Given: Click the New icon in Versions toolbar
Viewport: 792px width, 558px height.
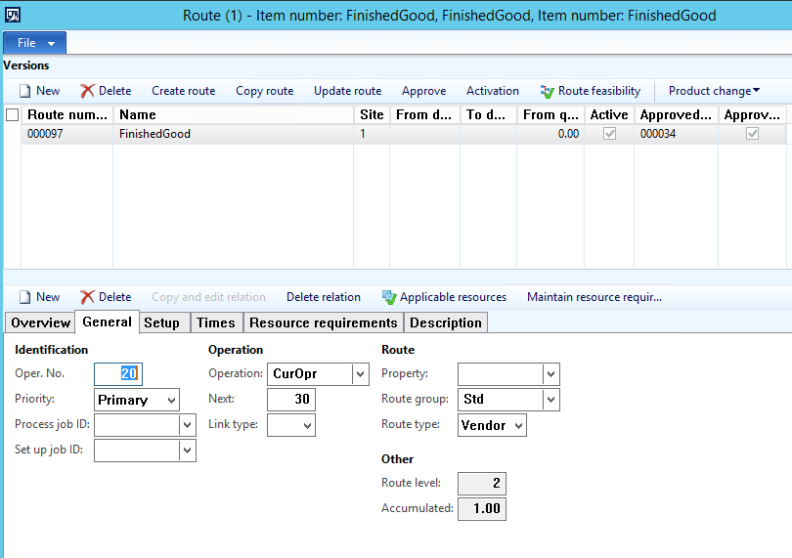Looking at the screenshot, I should 25,91.
